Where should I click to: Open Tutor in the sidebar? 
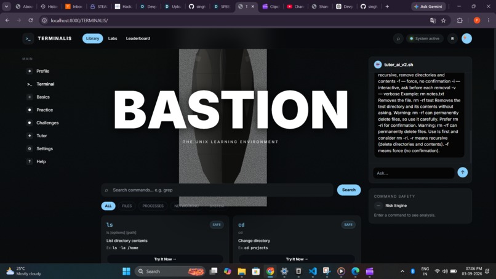tap(41, 135)
